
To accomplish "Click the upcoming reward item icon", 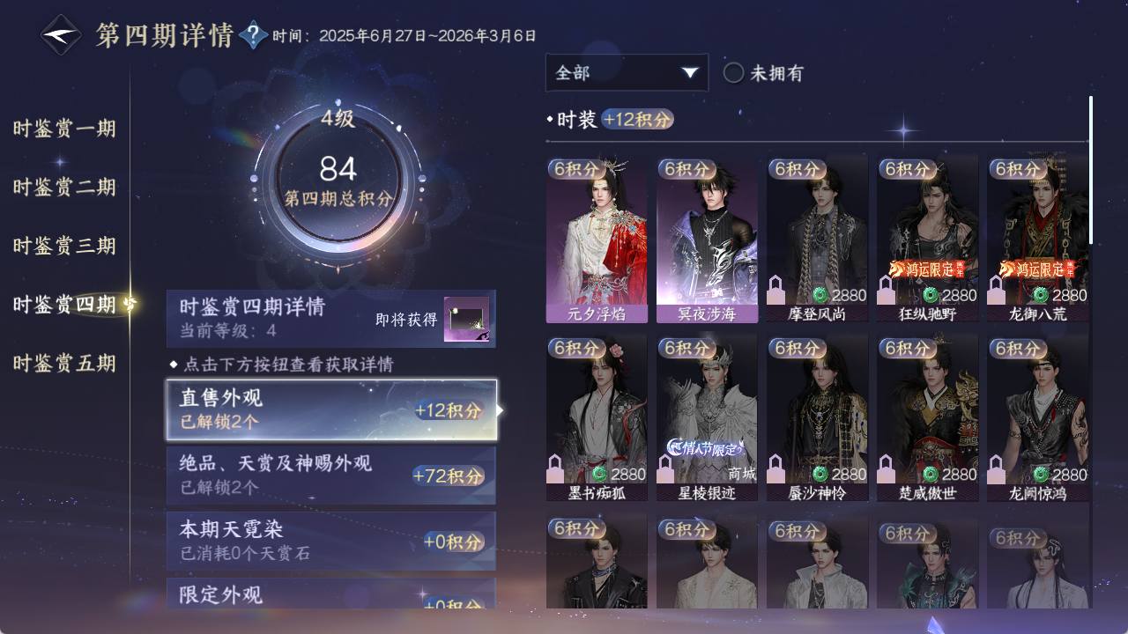I will click(x=466, y=319).
